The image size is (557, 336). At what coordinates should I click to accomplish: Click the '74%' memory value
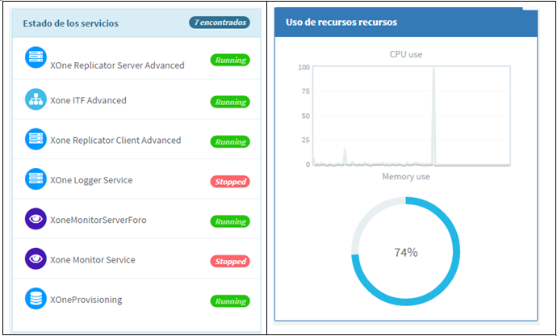click(406, 253)
